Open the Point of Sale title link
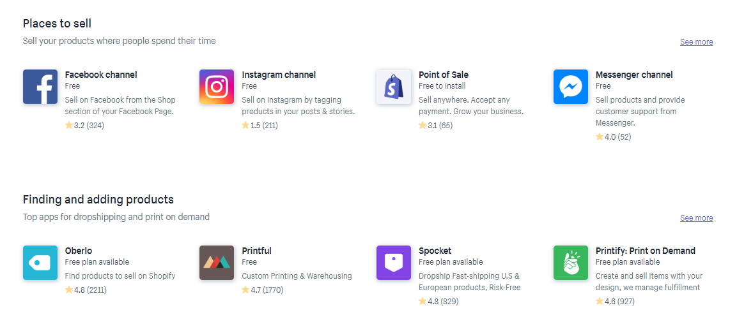Viewport: 737px width, 331px height. point(444,75)
